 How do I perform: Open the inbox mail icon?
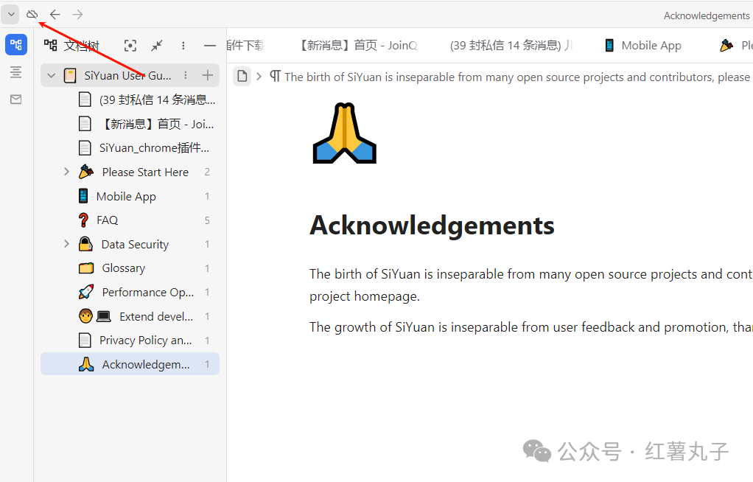click(x=16, y=99)
